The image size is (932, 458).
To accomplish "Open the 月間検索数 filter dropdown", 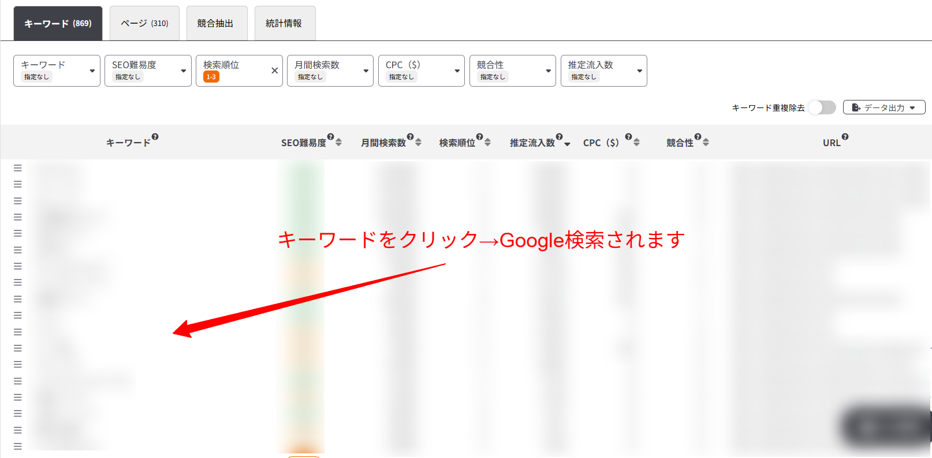I will (330, 70).
